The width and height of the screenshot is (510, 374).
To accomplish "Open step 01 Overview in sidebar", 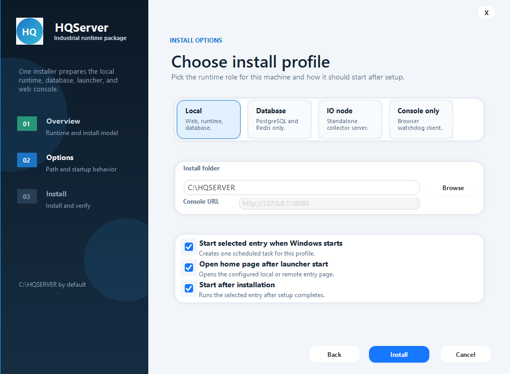I will tap(68, 127).
